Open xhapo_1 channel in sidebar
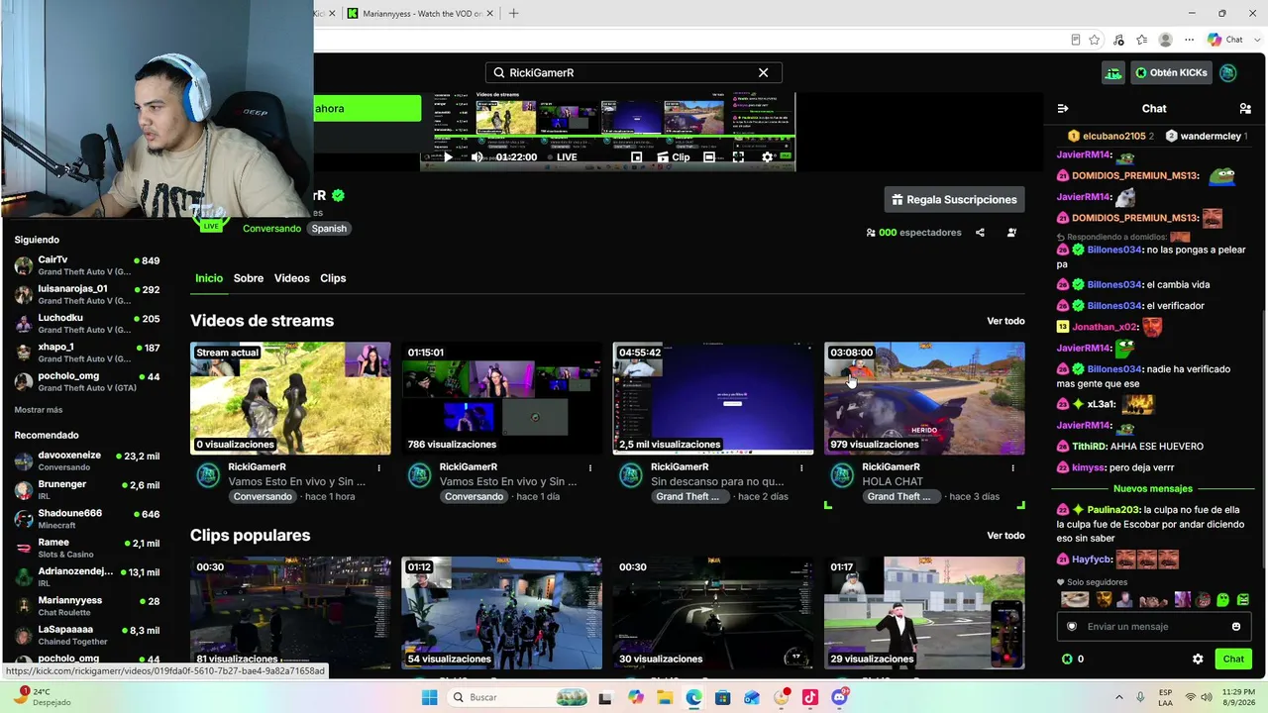 (87, 353)
